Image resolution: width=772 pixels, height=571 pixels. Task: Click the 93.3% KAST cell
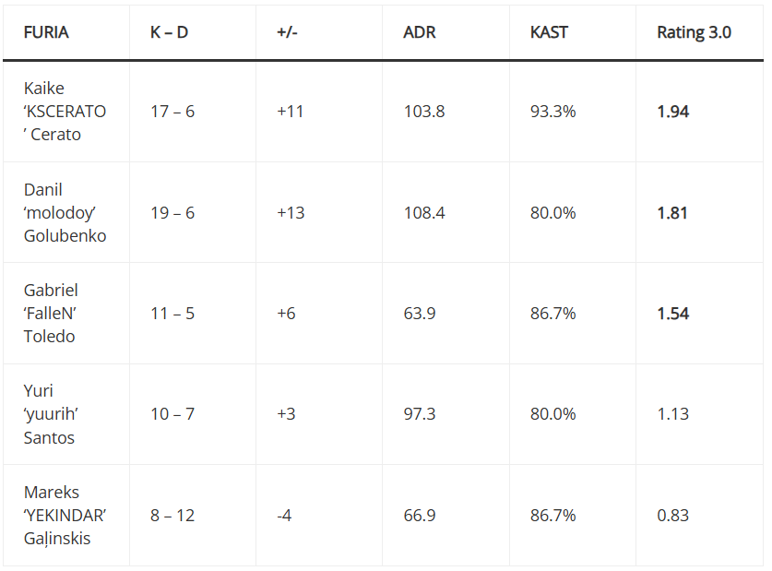552,112
